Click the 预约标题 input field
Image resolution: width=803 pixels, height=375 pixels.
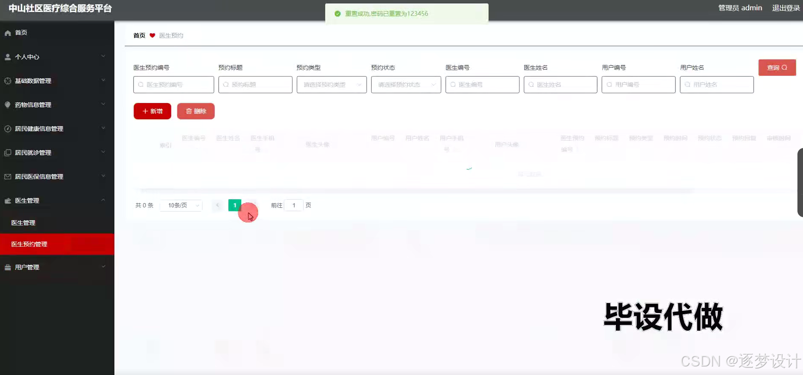[x=255, y=85]
